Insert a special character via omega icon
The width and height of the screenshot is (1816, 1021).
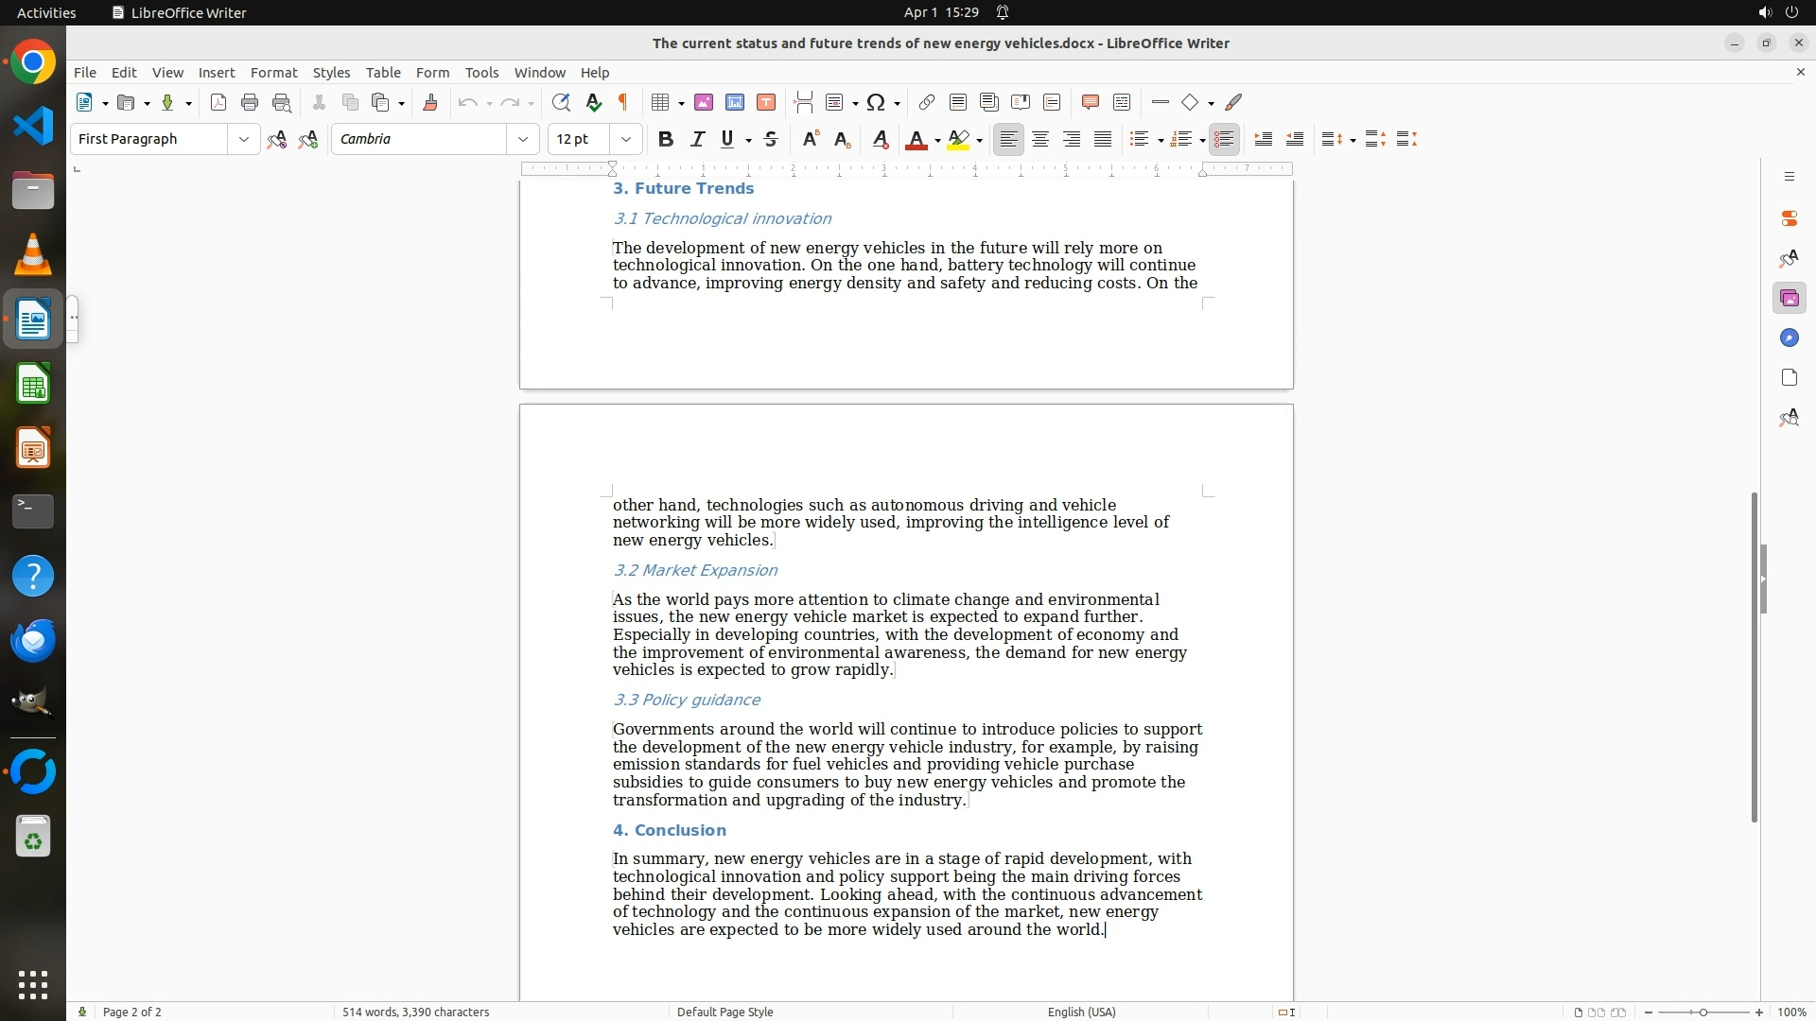(876, 102)
